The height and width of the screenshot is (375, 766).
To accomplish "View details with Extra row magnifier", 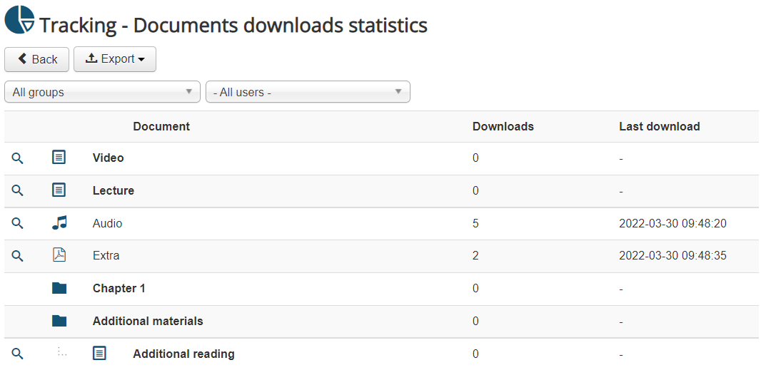I will (18, 256).
